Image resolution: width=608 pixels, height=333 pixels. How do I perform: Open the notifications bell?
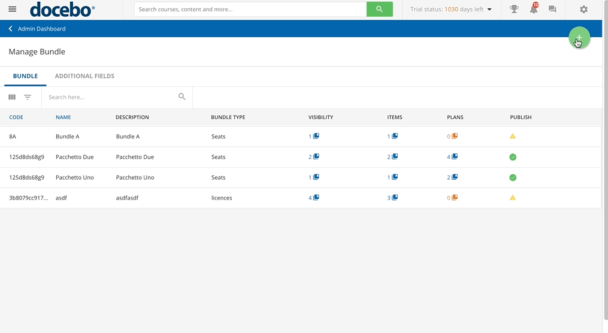coord(533,10)
